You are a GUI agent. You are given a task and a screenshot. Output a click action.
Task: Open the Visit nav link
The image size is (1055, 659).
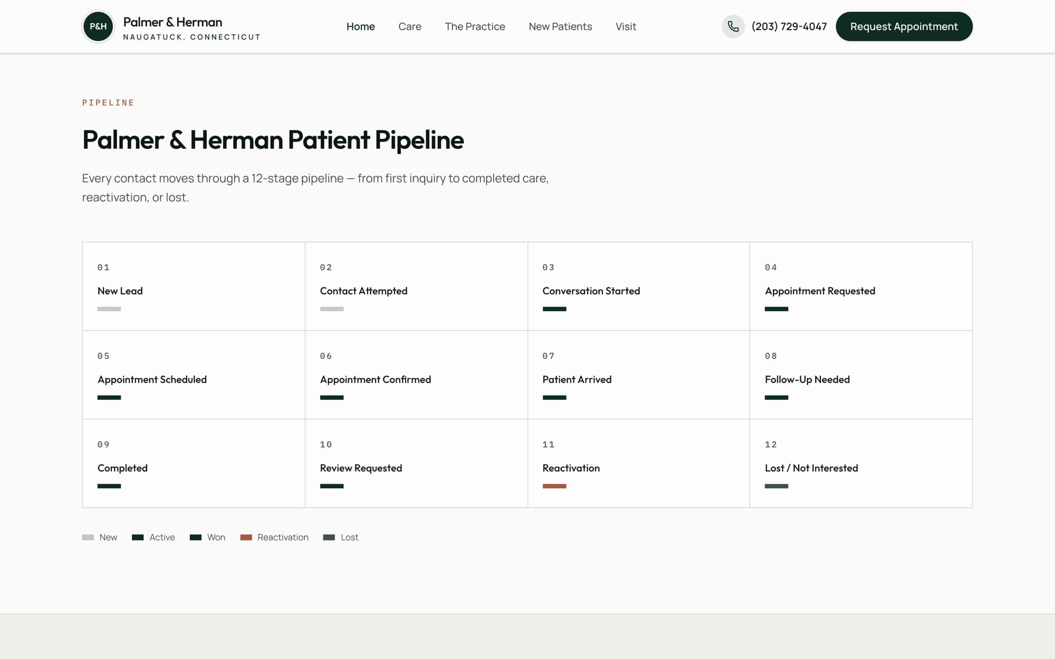click(x=626, y=26)
